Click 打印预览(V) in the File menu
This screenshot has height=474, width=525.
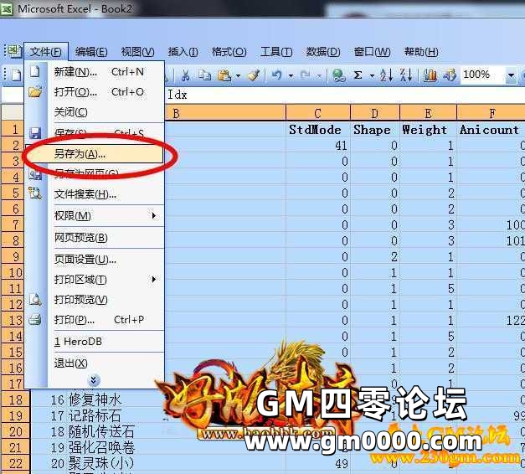click(x=80, y=299)
